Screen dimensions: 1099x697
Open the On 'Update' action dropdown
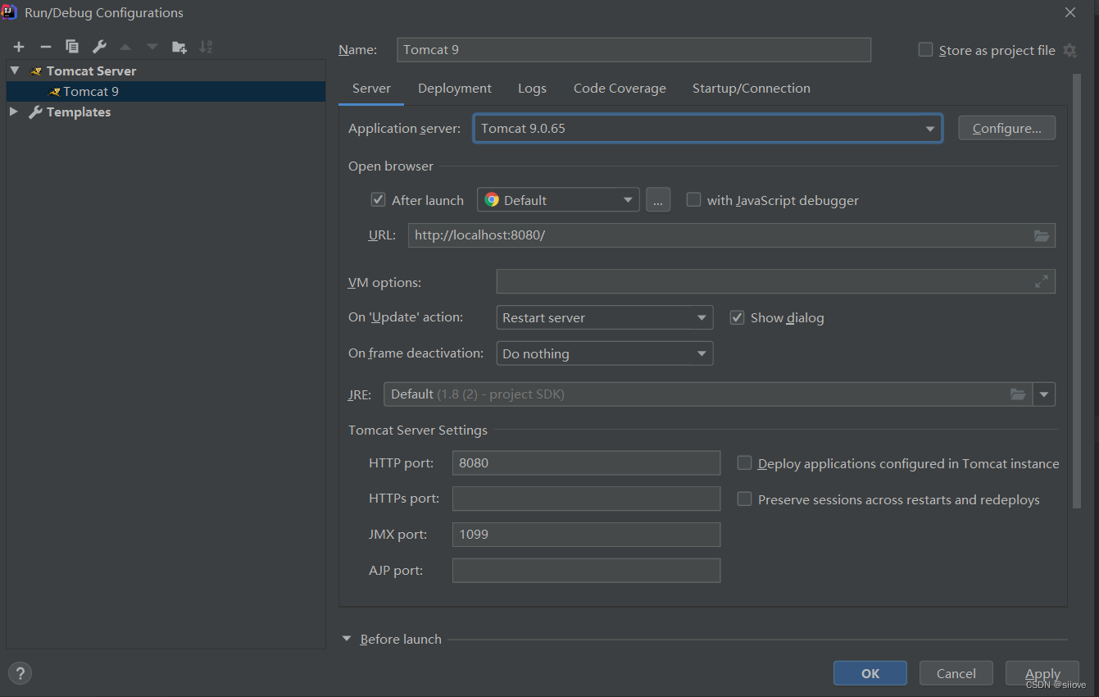(x=605, y=318)
